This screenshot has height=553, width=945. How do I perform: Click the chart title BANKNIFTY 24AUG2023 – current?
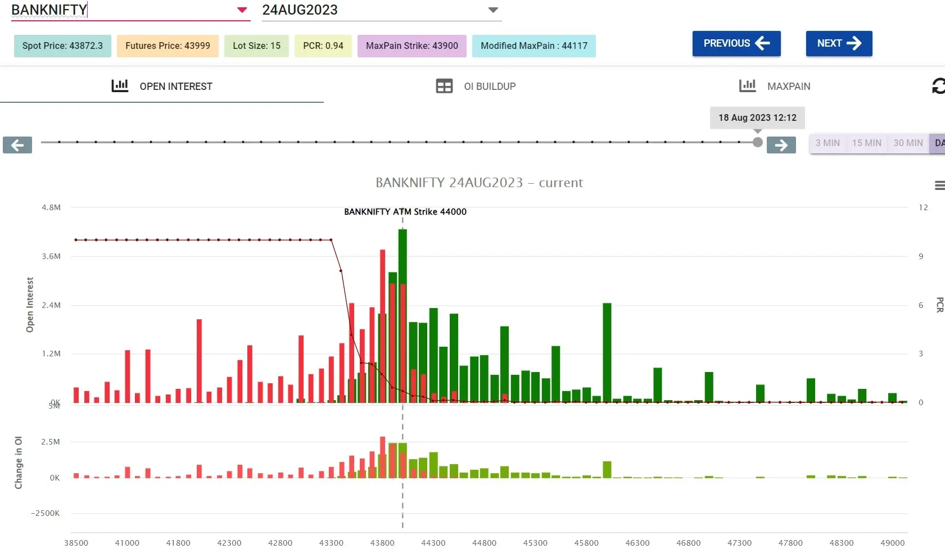479,183
